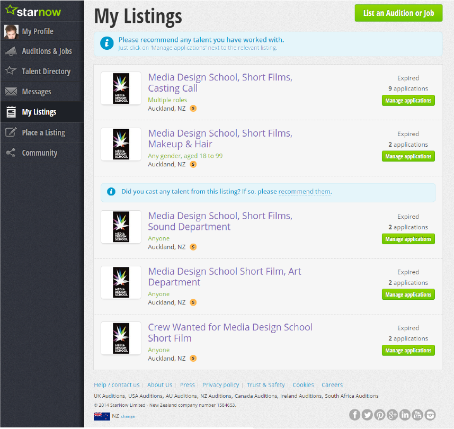
Task: Open Makeup & Hair listing title
Action: 220,138
